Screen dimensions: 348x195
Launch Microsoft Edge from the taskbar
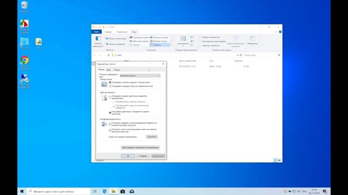pos(104,191)
